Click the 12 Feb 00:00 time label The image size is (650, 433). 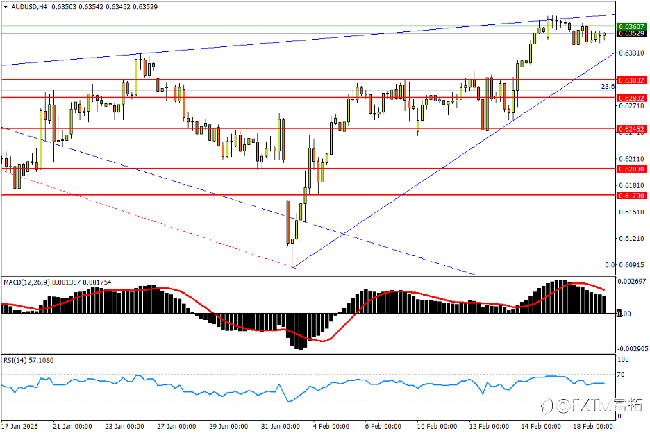point(489,426)
